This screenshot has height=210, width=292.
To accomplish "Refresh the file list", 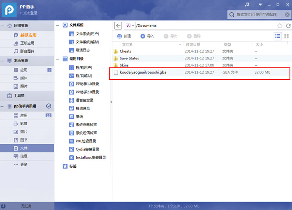I will click(x=288, y=26).
